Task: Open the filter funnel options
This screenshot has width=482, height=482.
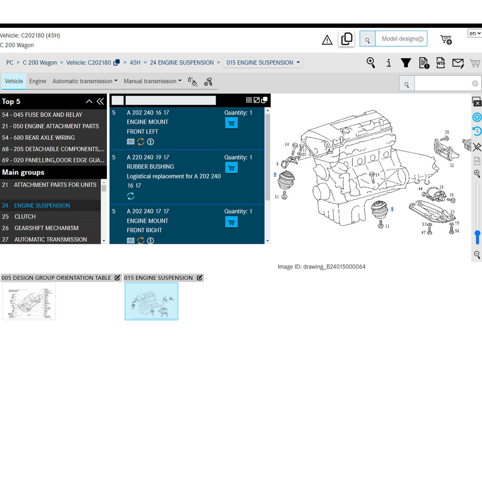Action: [x=406, y=63]
